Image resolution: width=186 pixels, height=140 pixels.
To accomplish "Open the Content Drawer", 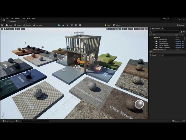I will [8, 121].
